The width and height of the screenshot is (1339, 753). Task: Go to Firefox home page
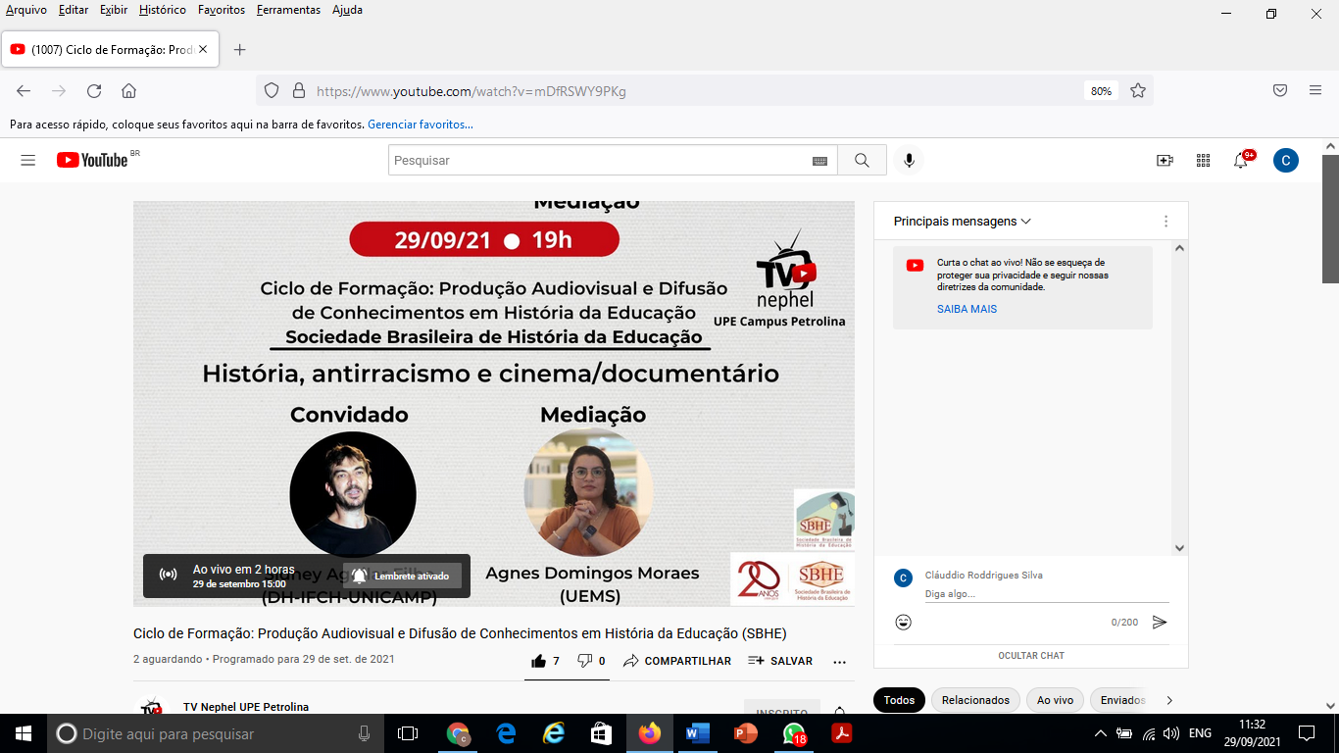pos(128,91)
